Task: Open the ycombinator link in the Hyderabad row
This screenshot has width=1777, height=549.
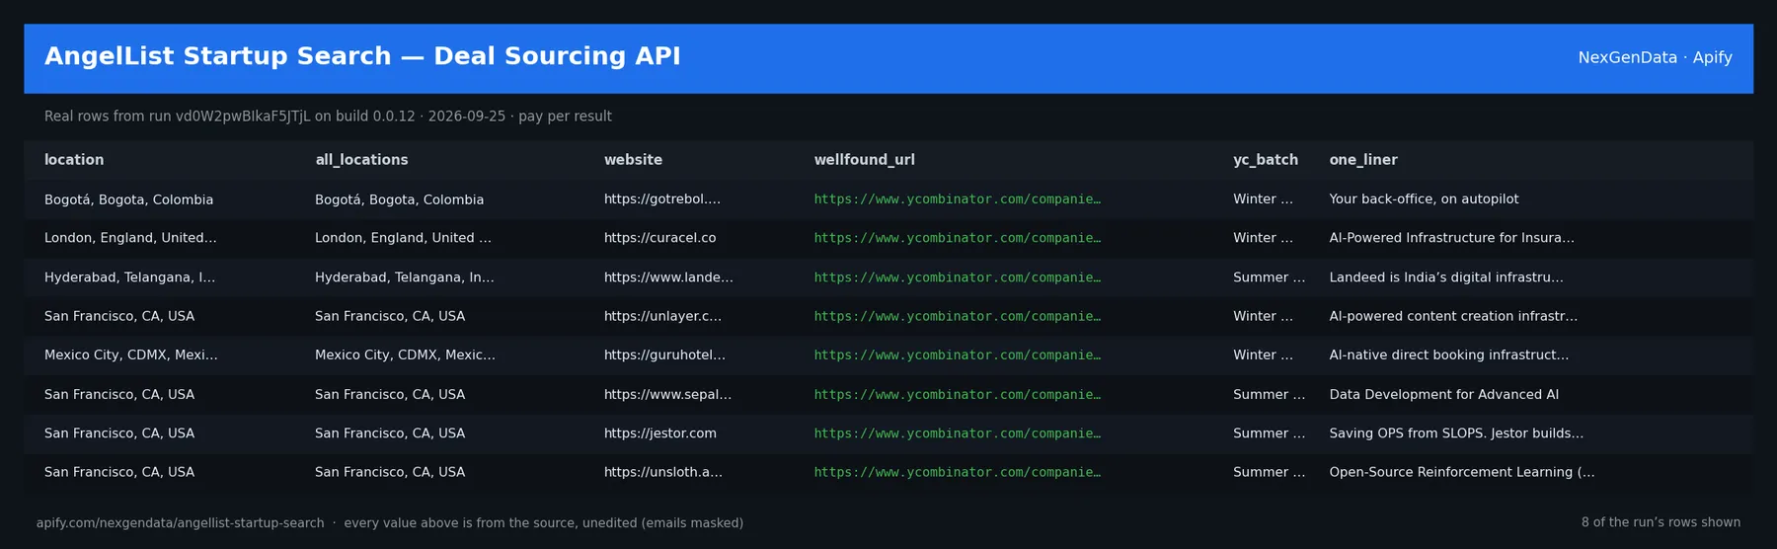Action: (x=957, y=277)
